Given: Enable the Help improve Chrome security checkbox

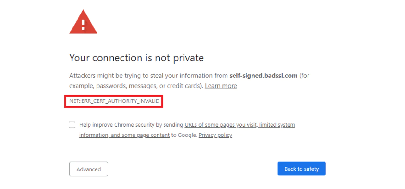Looking at the screenshot, I should [x=72, y=125].
